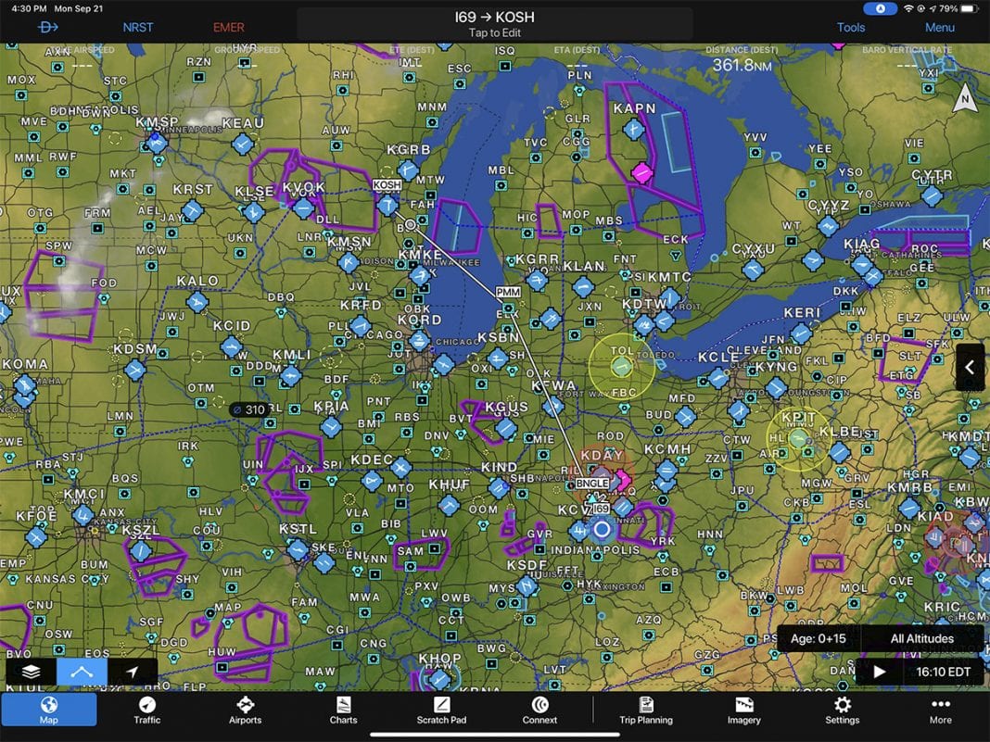Expand the right-edge side panel
Viewport: 990px width, 742px height.
click(970, 367)
